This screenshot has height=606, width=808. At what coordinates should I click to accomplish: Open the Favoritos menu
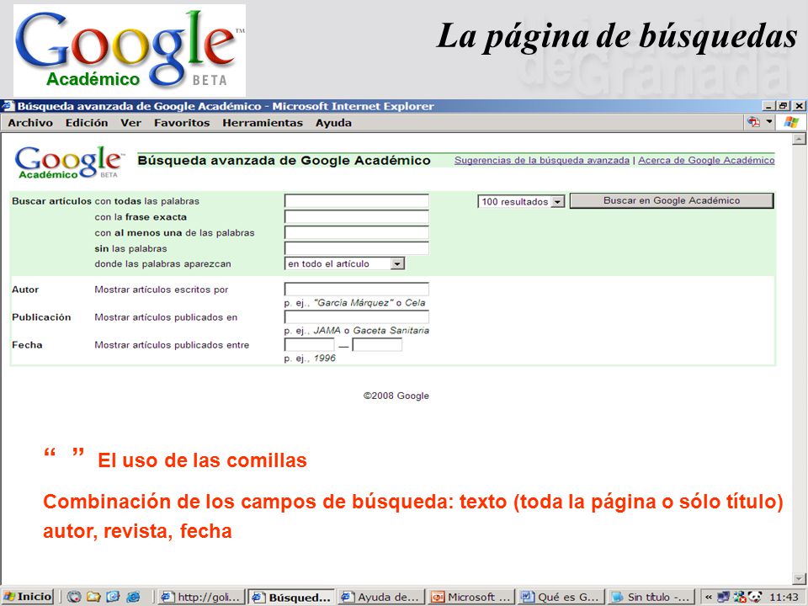coord(182,123)
